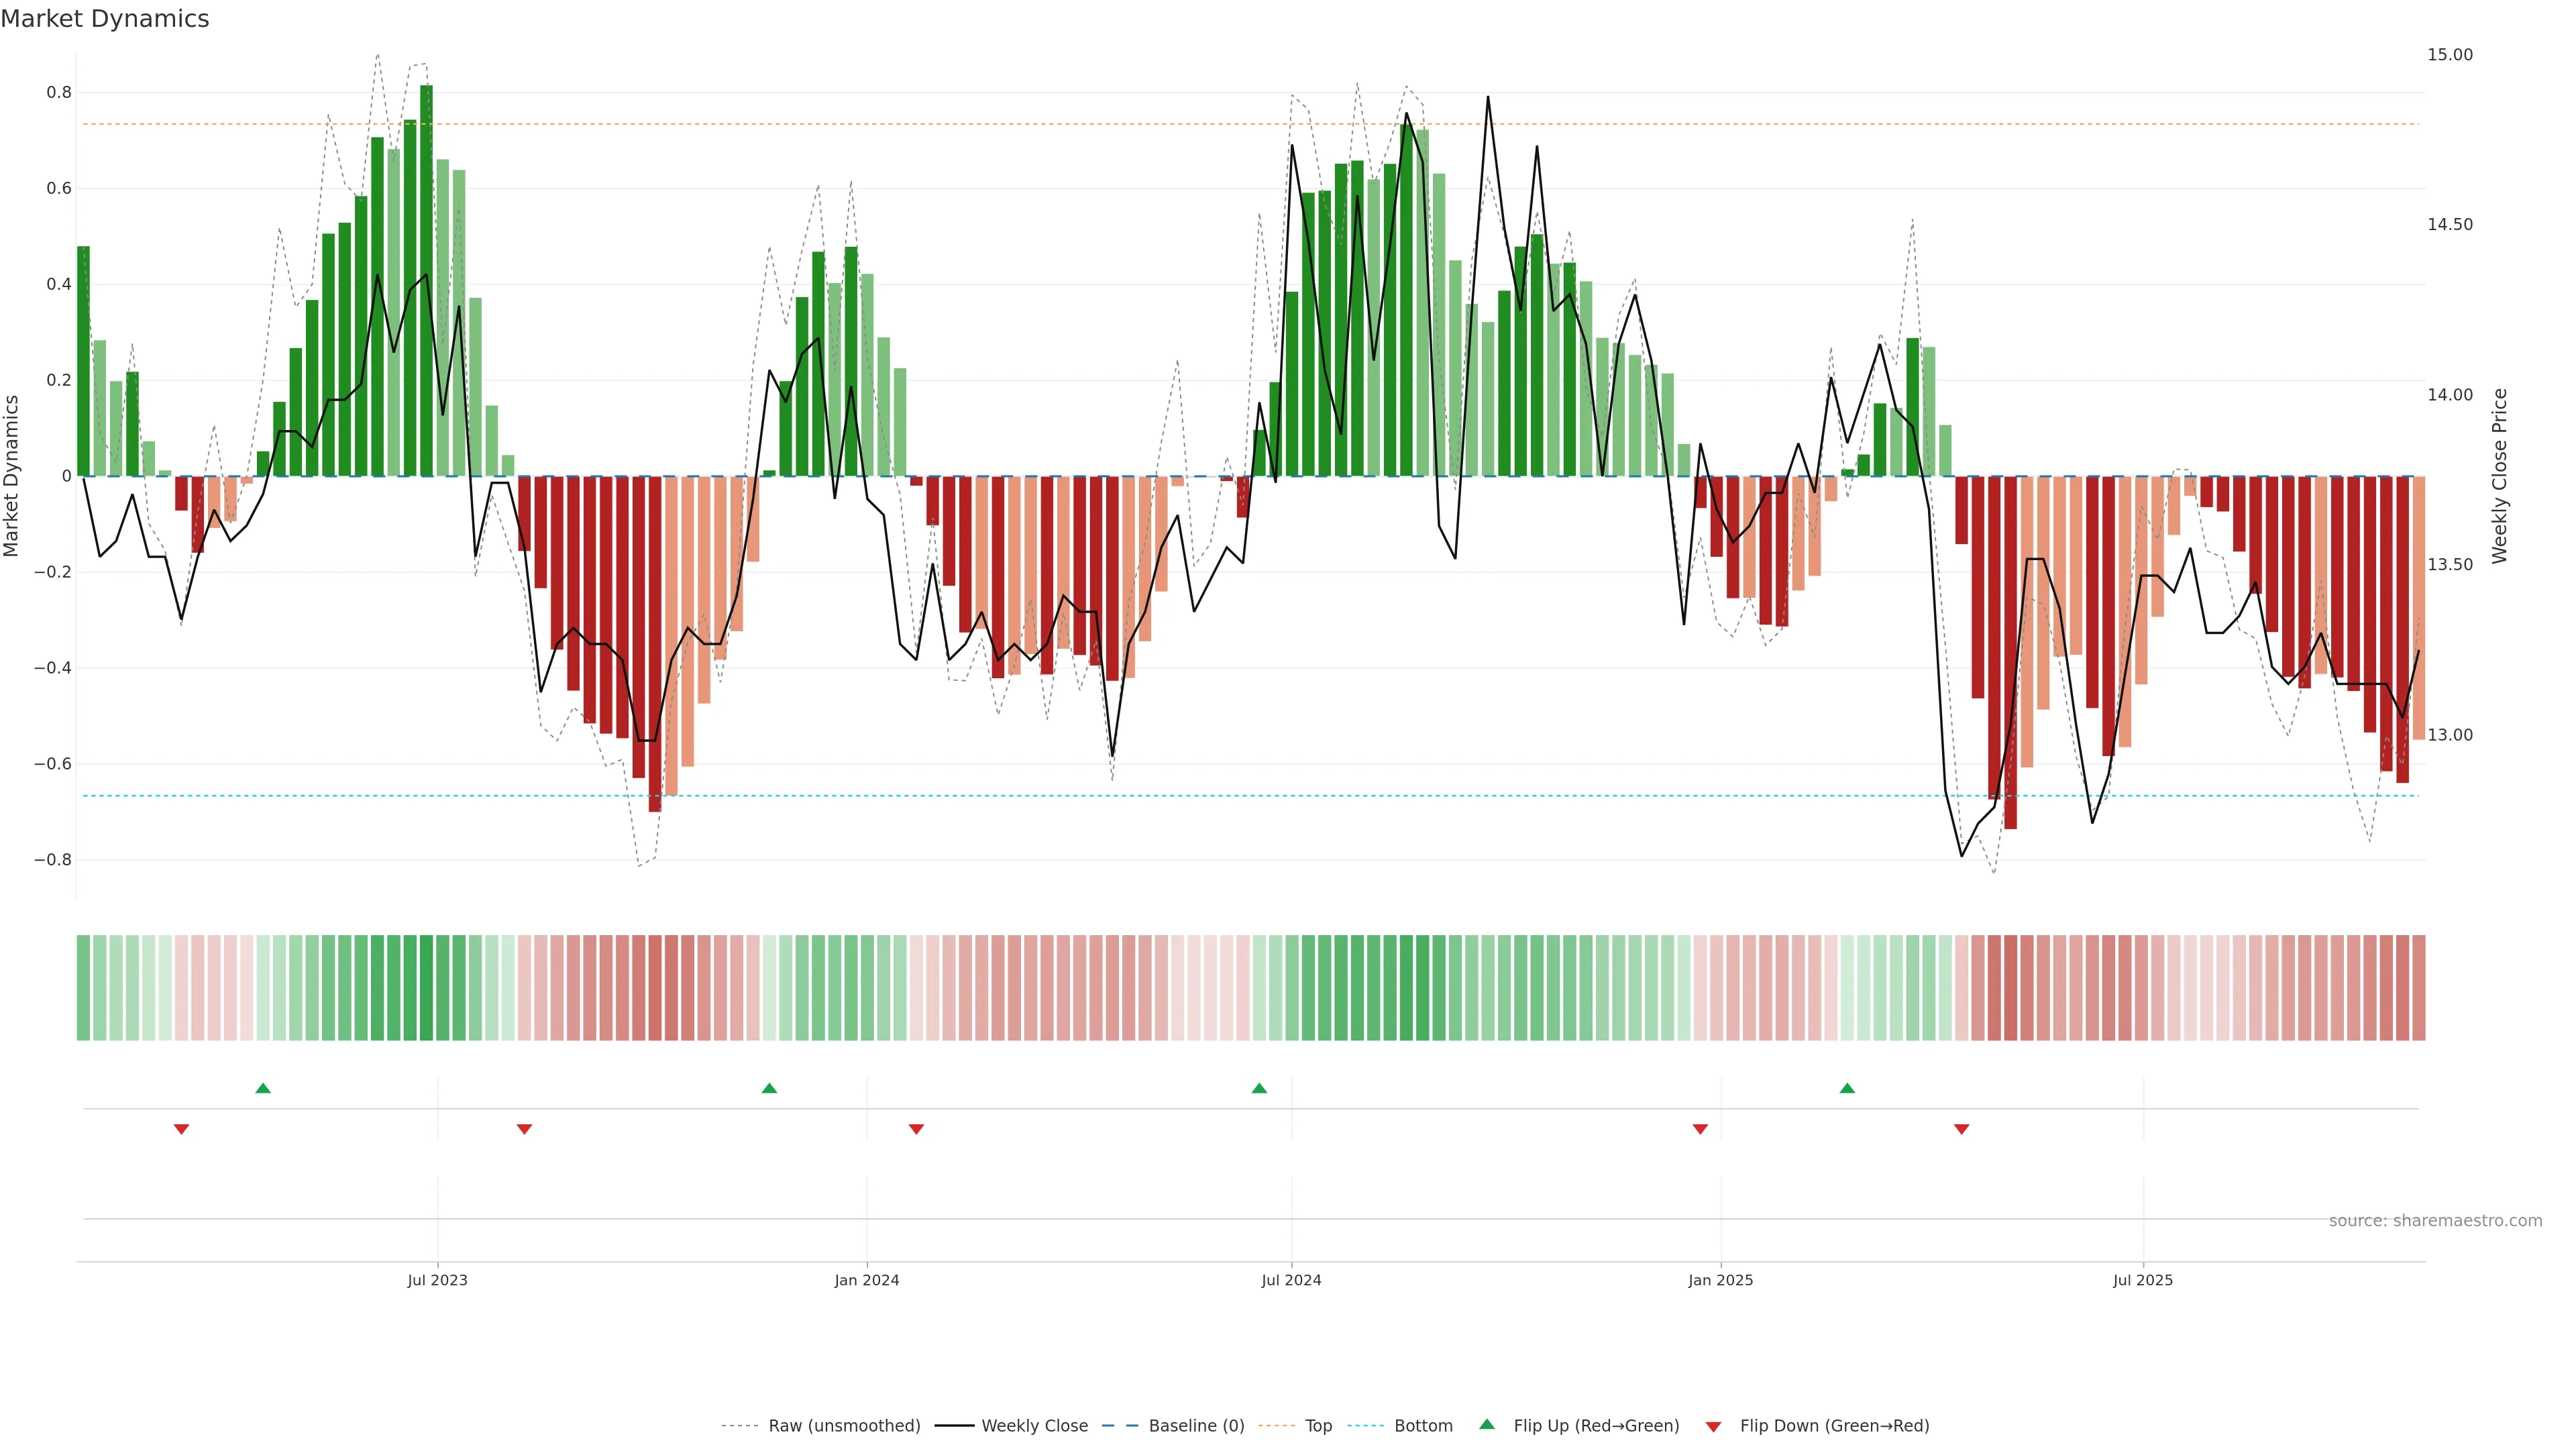Click the first green flip-up marker
The width and height of the screenshot is (2576, 1449).
[x=263, y=1088]
